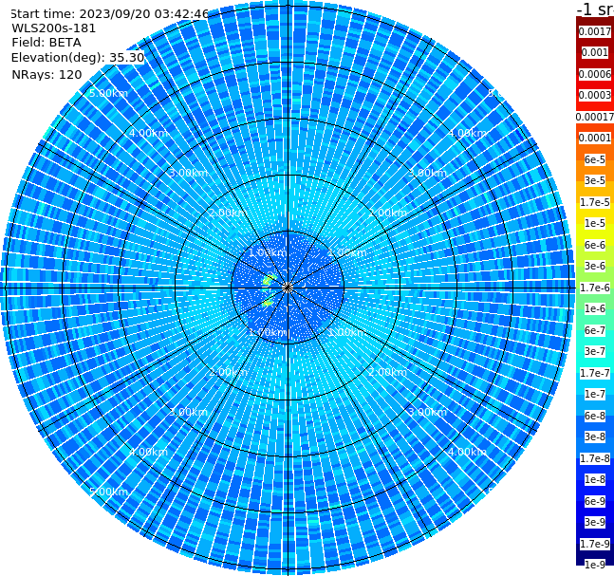Click the 6e-7 color bar value
614x576 pixels.
[595, 330]
